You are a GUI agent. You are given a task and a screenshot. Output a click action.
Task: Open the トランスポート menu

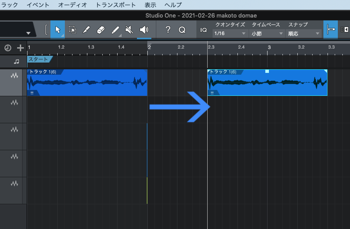pos(115,5)
